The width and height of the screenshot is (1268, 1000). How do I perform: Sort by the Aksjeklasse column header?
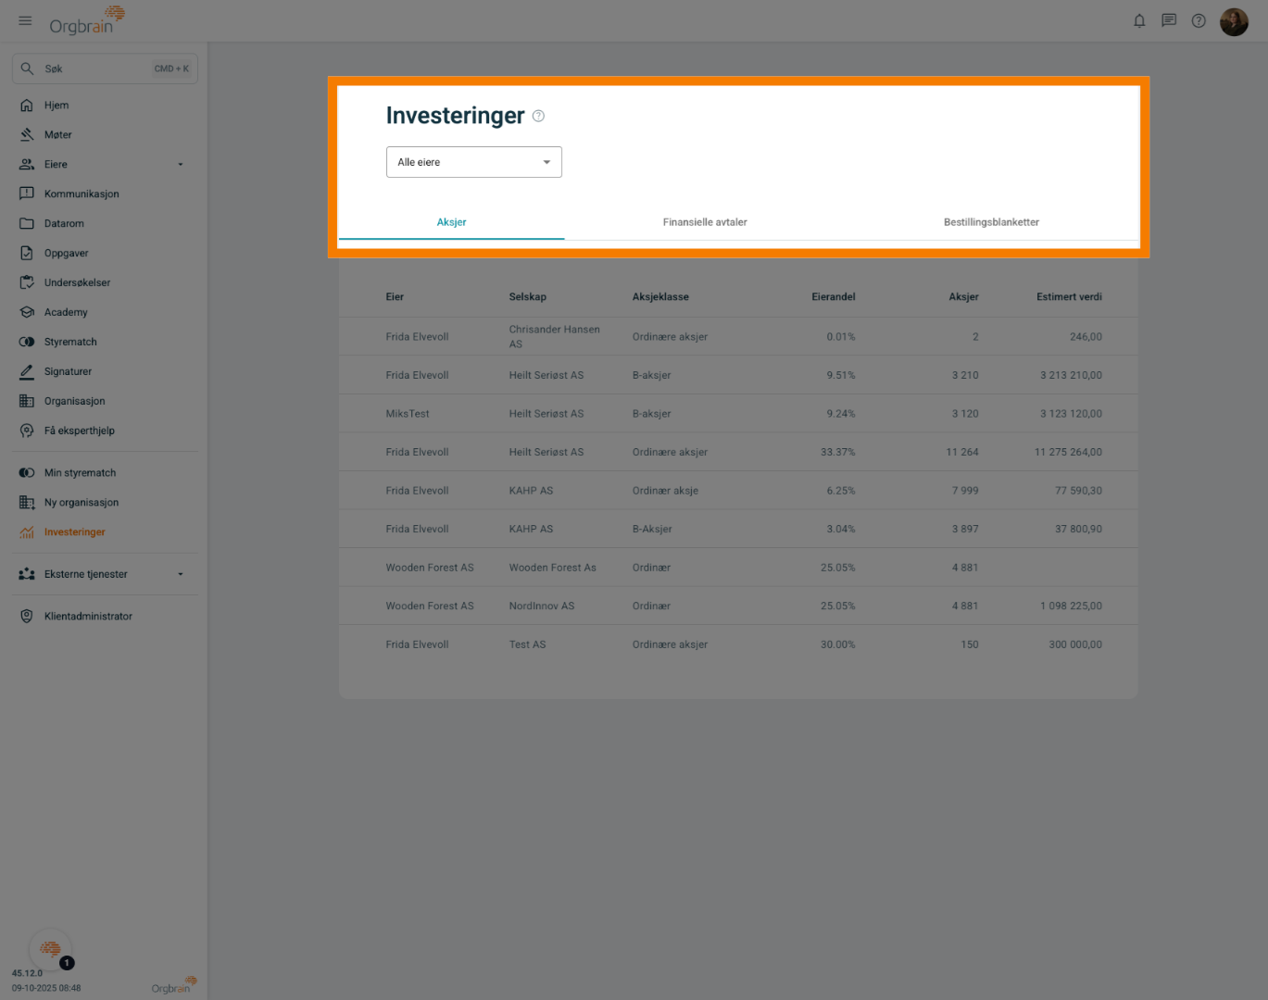pos(660,297)
